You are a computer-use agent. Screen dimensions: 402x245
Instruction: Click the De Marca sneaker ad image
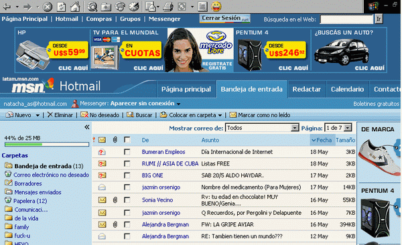coord(379,157)
